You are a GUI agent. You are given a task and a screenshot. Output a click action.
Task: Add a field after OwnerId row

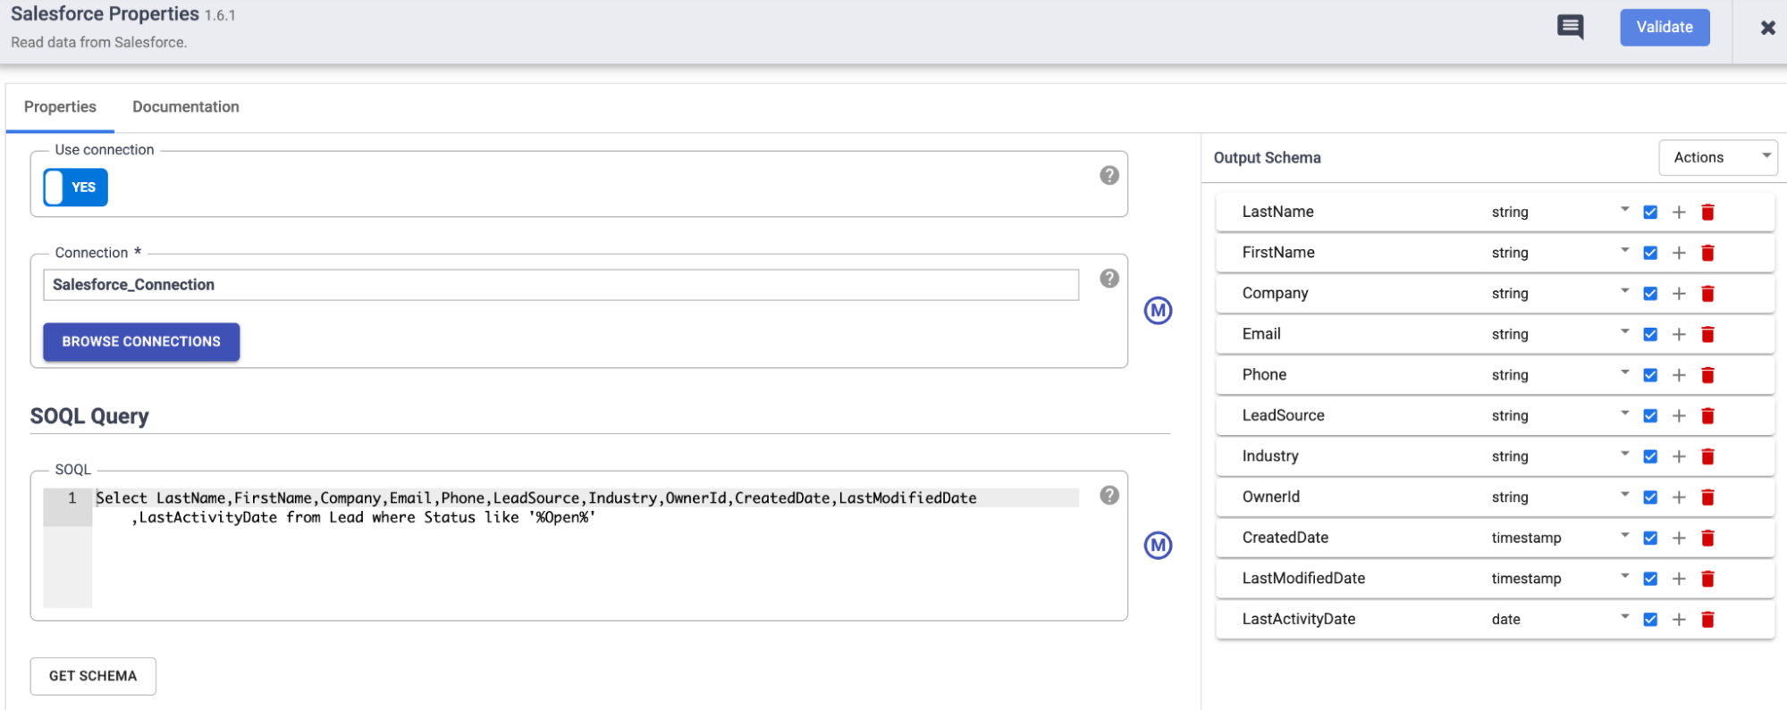tap(1679, 497)
